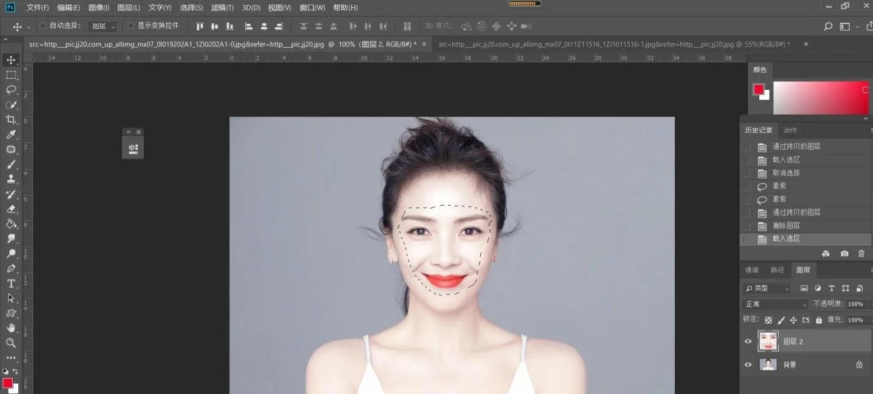Select the Eraser tool
The image size is (873, 394).
(x=12, y=210)
